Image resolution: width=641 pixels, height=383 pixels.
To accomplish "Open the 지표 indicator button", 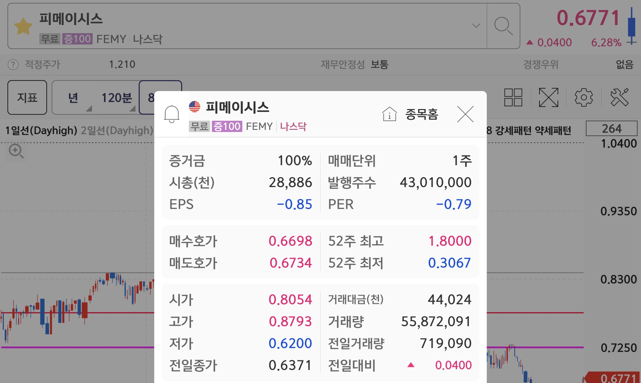I will tap(27, 97).
